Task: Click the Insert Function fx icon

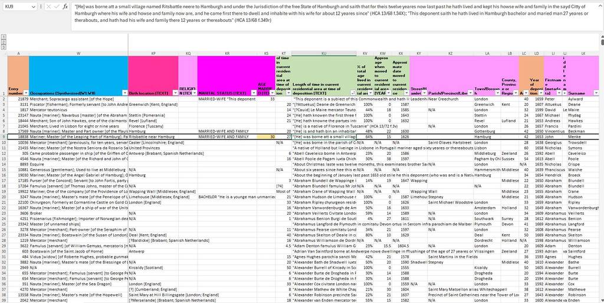Action: [x=64, y=6]
